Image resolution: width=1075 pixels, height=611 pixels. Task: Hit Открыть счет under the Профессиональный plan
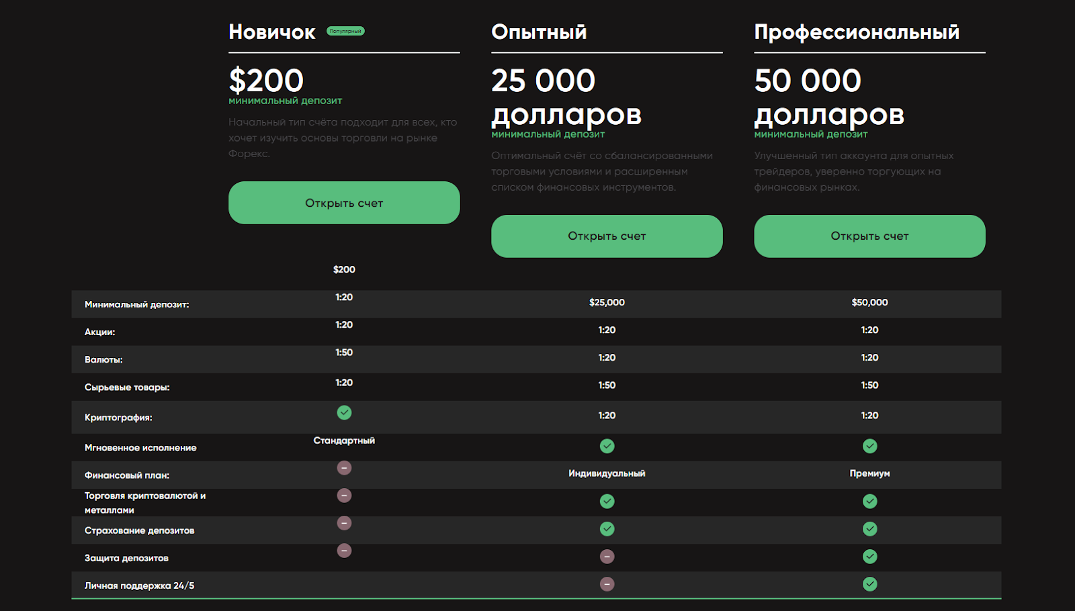pyautogui.click(x=869, y=236)
